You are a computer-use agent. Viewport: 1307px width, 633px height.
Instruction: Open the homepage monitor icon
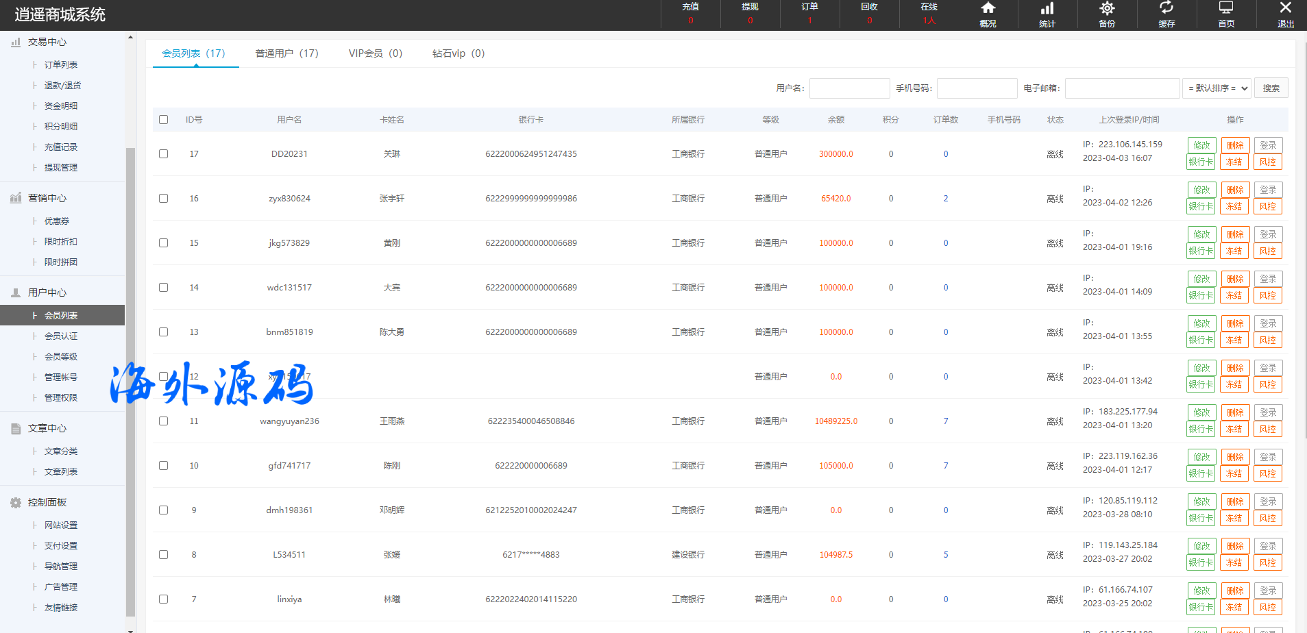pyautogui.click(x=1226, y=9)
